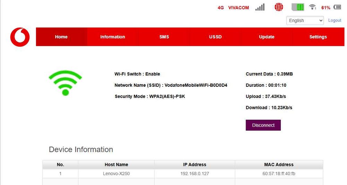Click the red globe internet status icon

point(279,7)
